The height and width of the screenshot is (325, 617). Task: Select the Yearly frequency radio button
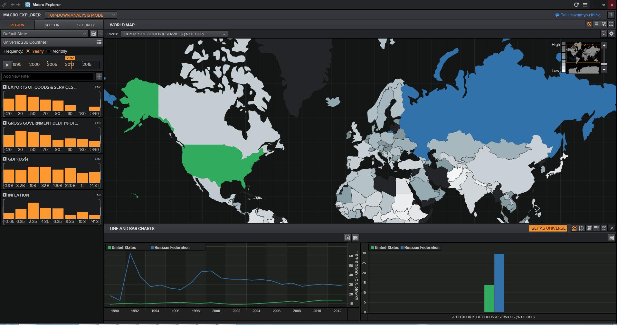[28, 51]
